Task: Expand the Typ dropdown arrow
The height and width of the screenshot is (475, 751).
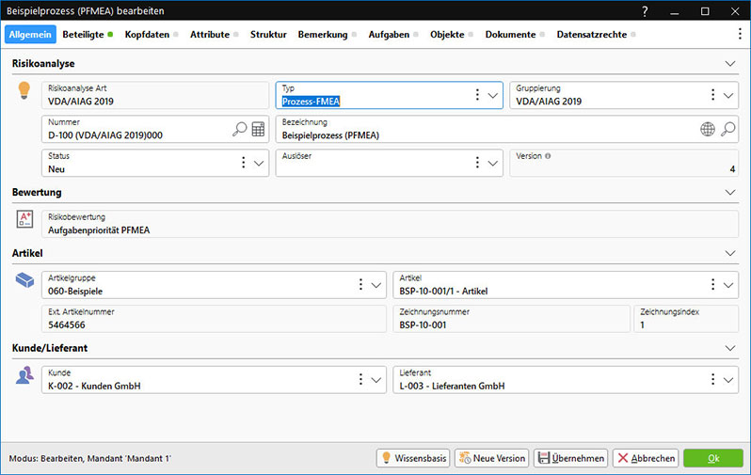Action: 494,95
